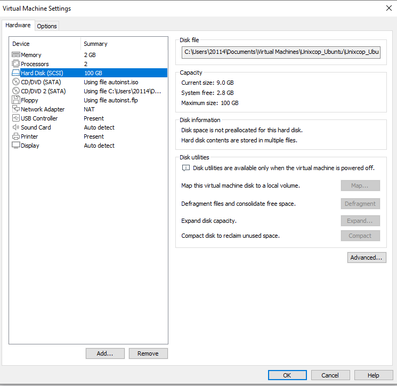Select the USB Controller row
Viewport: 397px width, 386px height.
89,118
